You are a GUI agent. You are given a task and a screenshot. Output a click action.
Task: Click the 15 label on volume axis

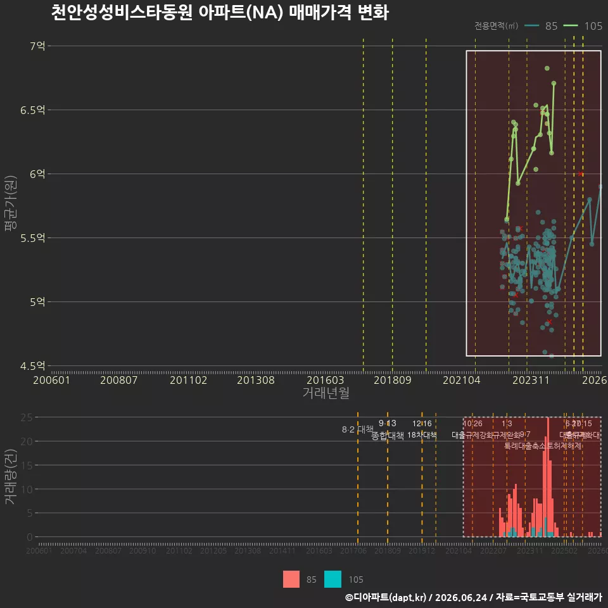pos(27,465)
